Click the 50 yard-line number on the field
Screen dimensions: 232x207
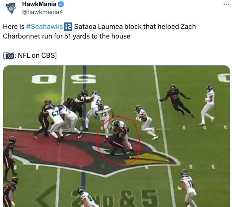pos(64,79)
